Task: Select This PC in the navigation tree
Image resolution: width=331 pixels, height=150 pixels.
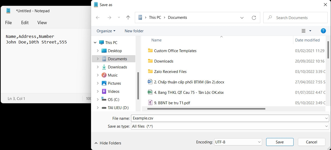Action: click(x=111, y=42)
